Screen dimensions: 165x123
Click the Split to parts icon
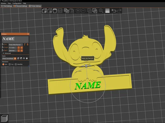[95, 11]
